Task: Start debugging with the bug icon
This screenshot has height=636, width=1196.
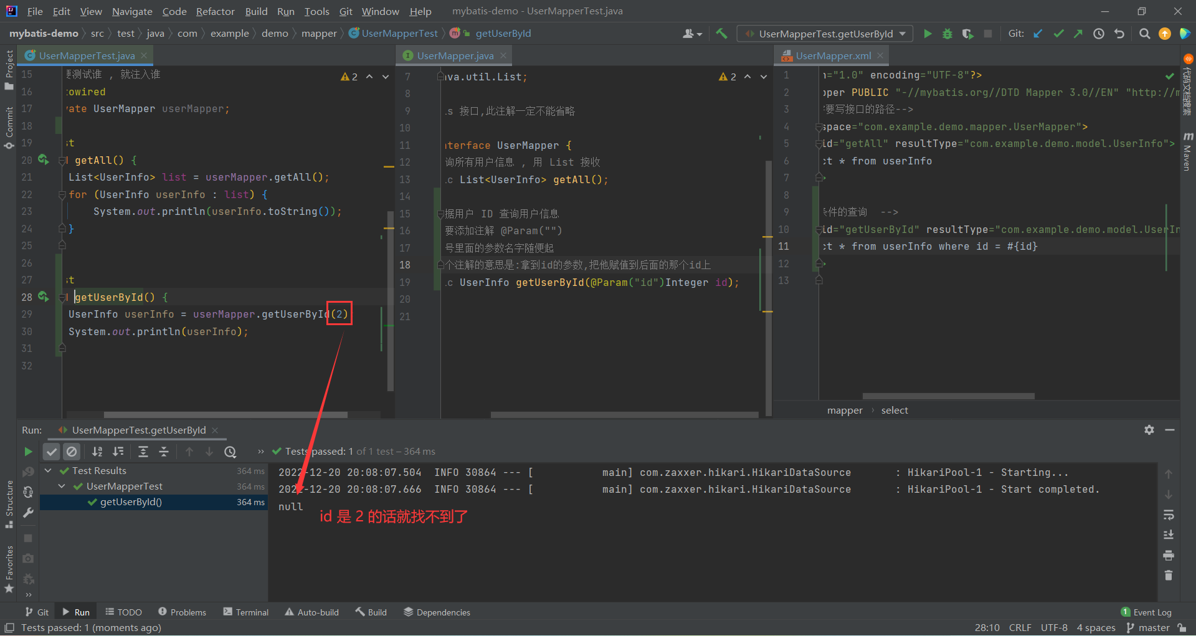Action: pos(947,34)
